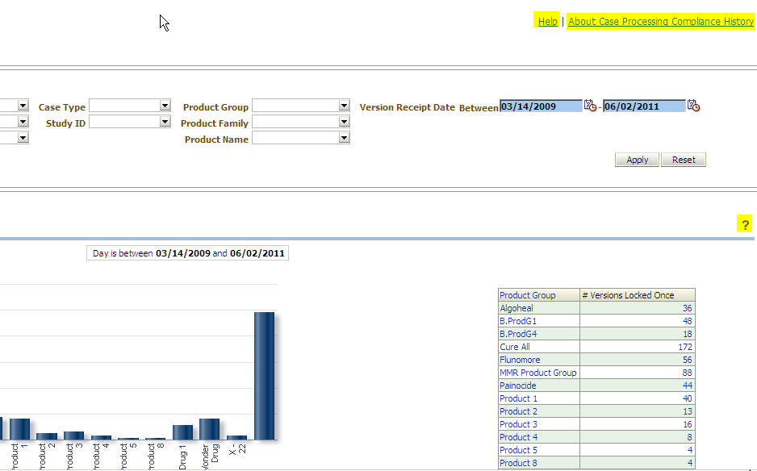Viewport: 757px width, 471px height.
Task: Select Product 5 in the table
Action: (x=518, y=450)
